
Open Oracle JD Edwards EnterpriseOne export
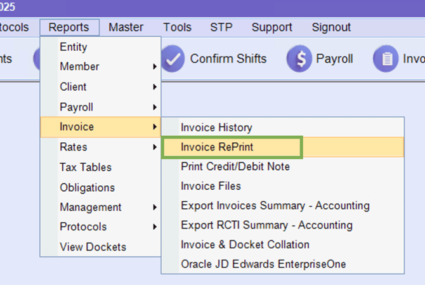point(264,264)
